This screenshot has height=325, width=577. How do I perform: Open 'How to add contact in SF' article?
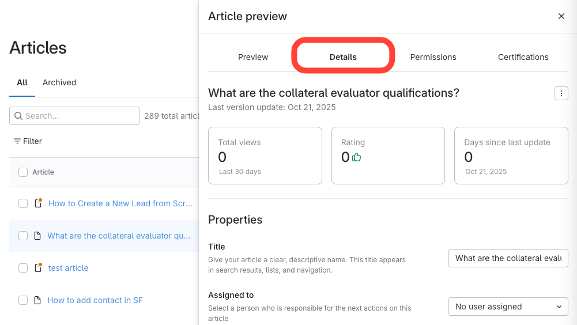[x=95, y=300]
